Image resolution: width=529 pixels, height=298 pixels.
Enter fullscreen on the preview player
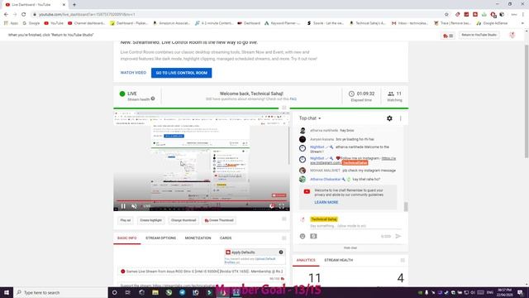coord(281,206)
